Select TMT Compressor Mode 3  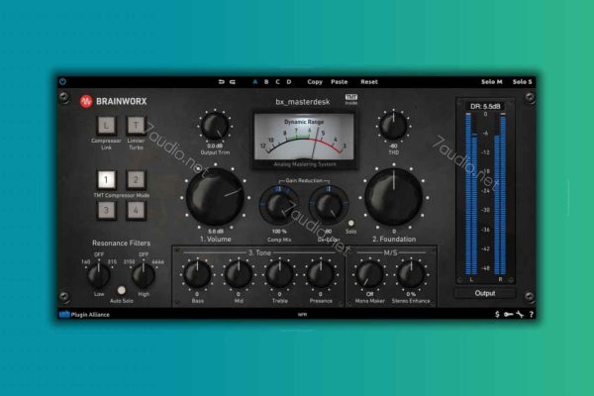tap(107, 210)
